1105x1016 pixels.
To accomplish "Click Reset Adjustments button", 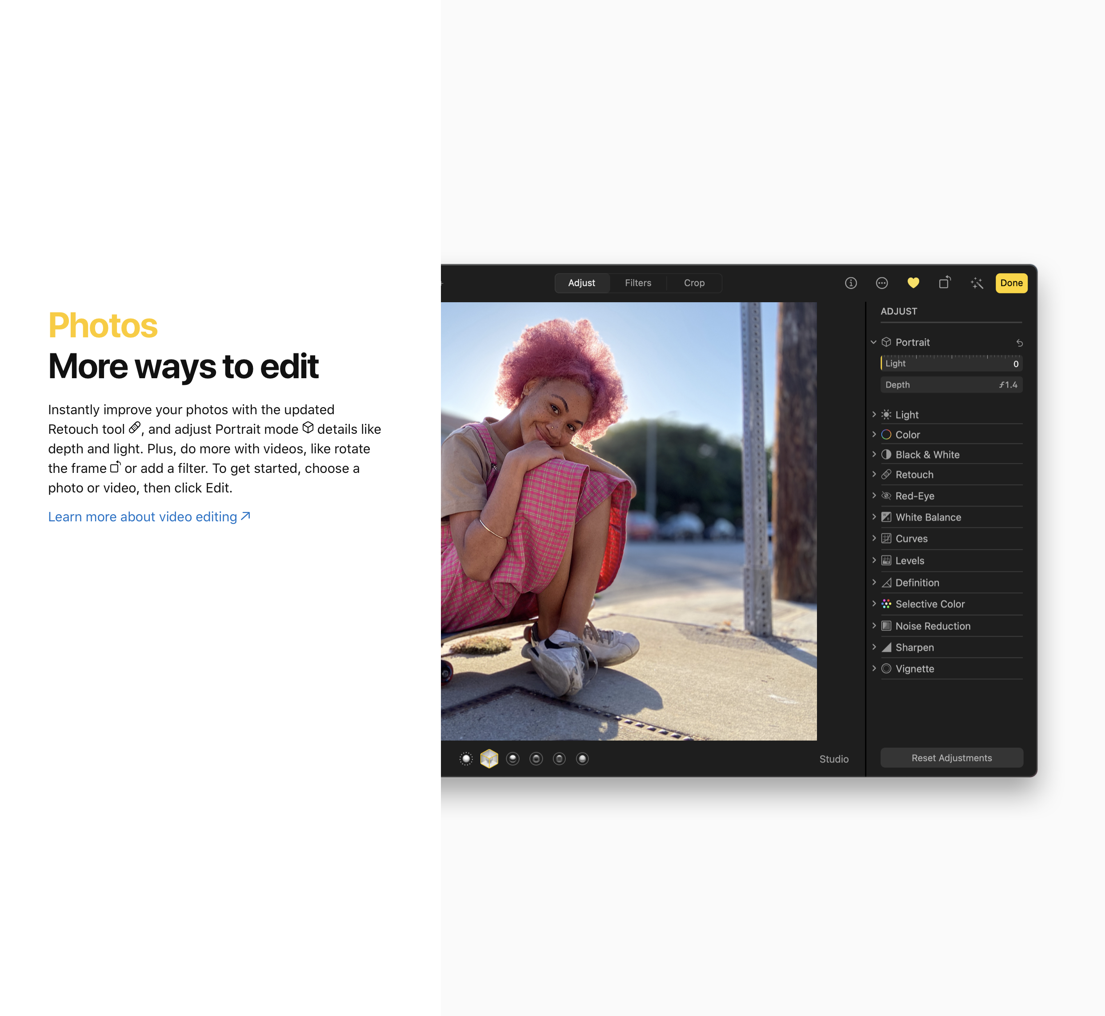I will click(x=951, y=758).
